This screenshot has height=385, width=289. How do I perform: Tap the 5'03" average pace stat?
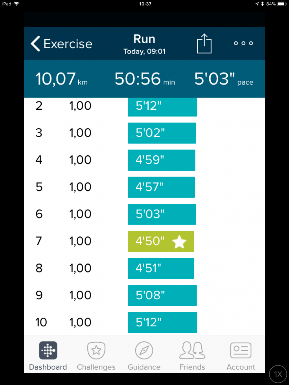[x=224, y=79]
